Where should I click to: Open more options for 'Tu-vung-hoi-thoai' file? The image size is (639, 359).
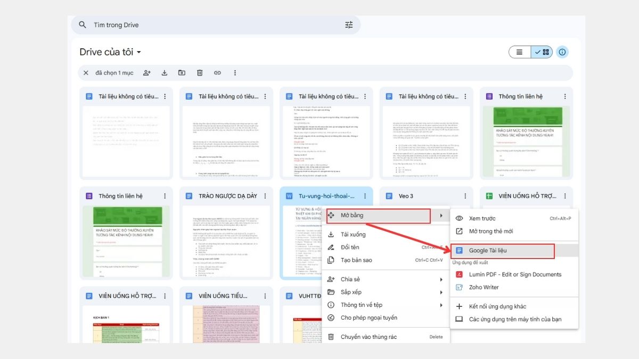[x=365, y=196]
